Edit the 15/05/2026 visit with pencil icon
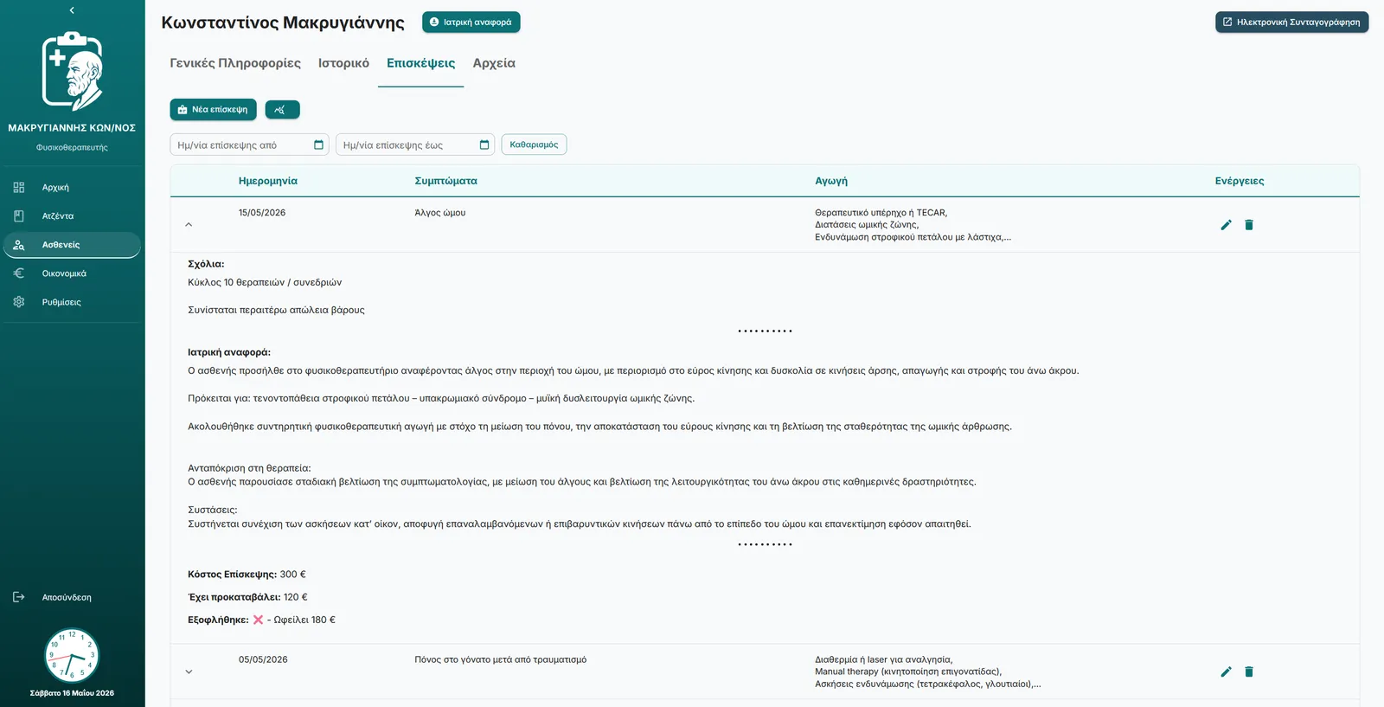 pos(1226,225)
